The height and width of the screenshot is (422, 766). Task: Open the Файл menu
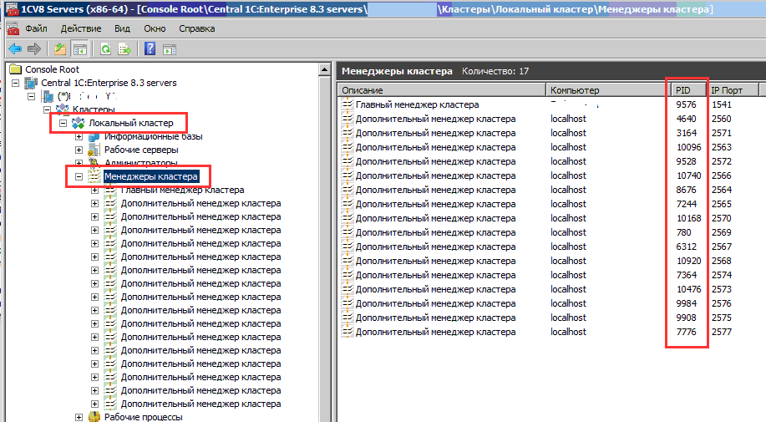click(x=36, y=28)
